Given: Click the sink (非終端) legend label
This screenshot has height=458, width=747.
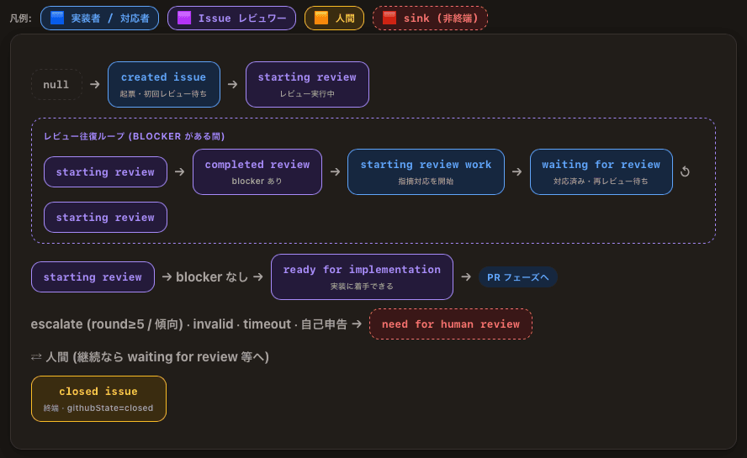Looking at the screenshot, I should click(x=441, y=18).
